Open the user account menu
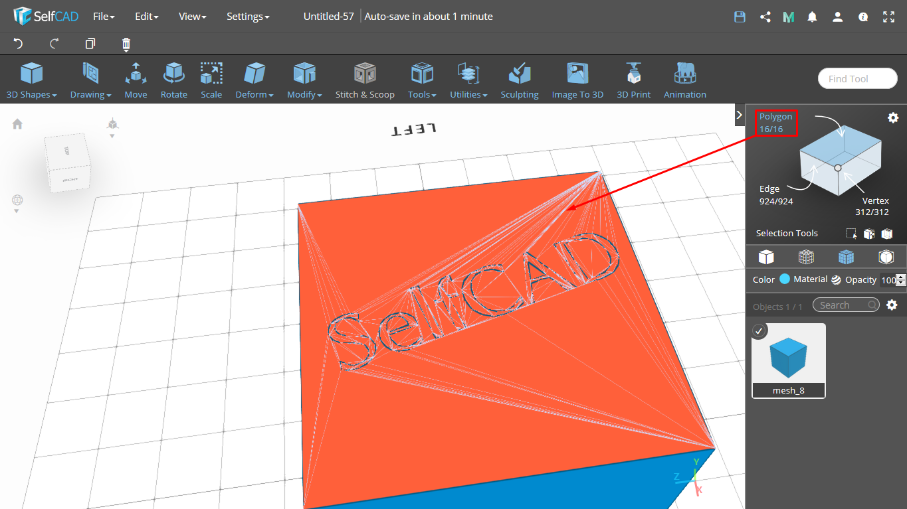907x509 pixels. coord(837,17)
